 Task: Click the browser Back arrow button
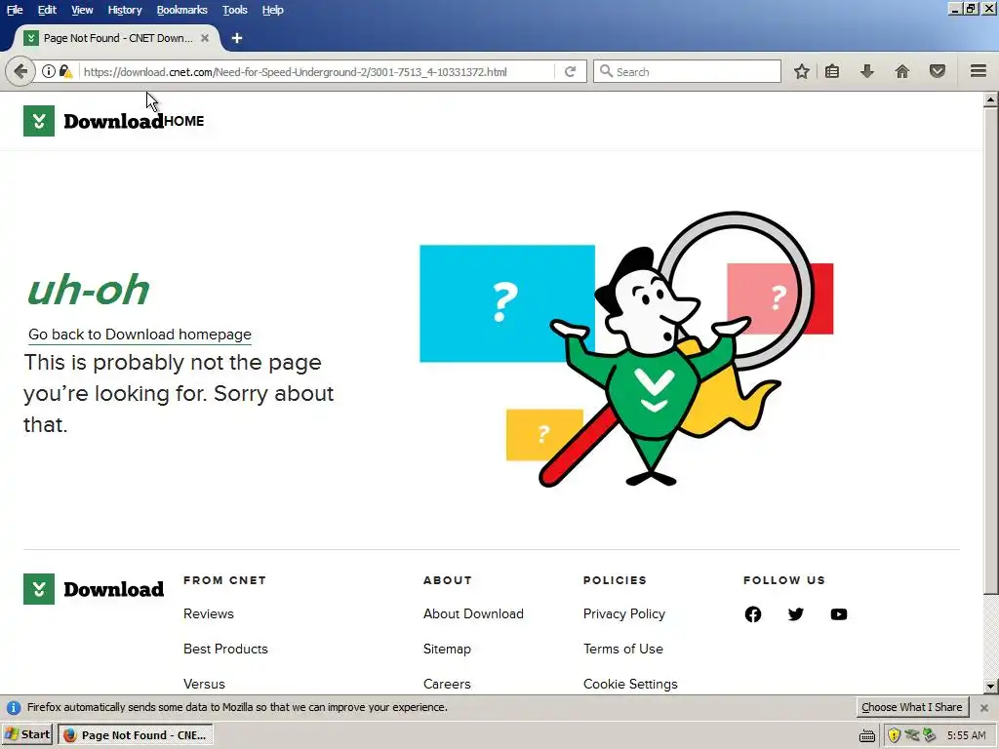point(20,71)
